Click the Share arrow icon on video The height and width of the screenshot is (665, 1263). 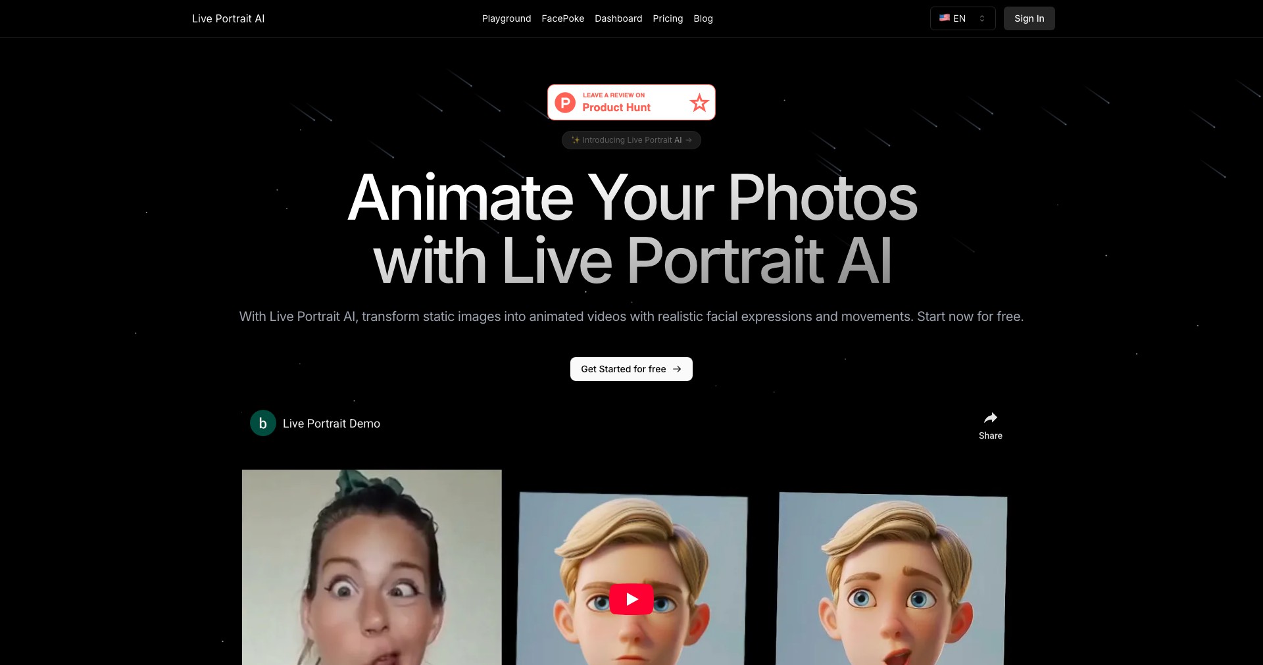click(991, 418)
